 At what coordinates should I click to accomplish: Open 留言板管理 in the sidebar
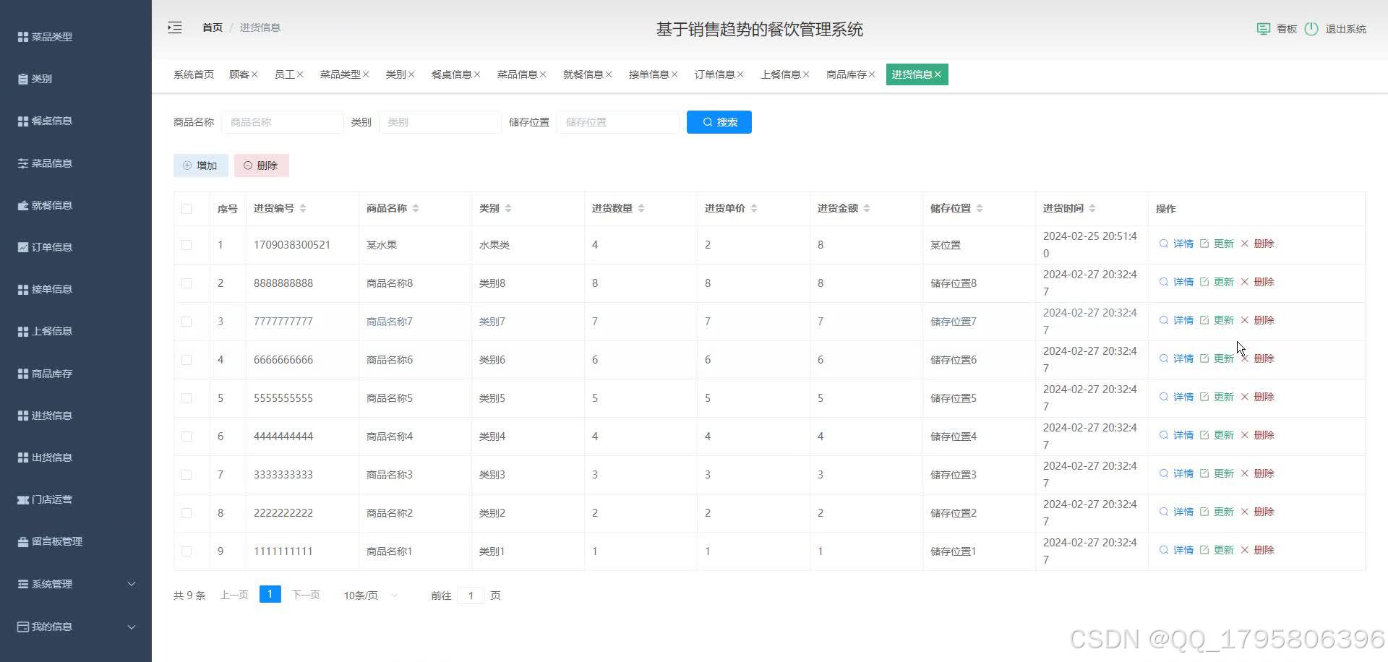coord(50,541)
